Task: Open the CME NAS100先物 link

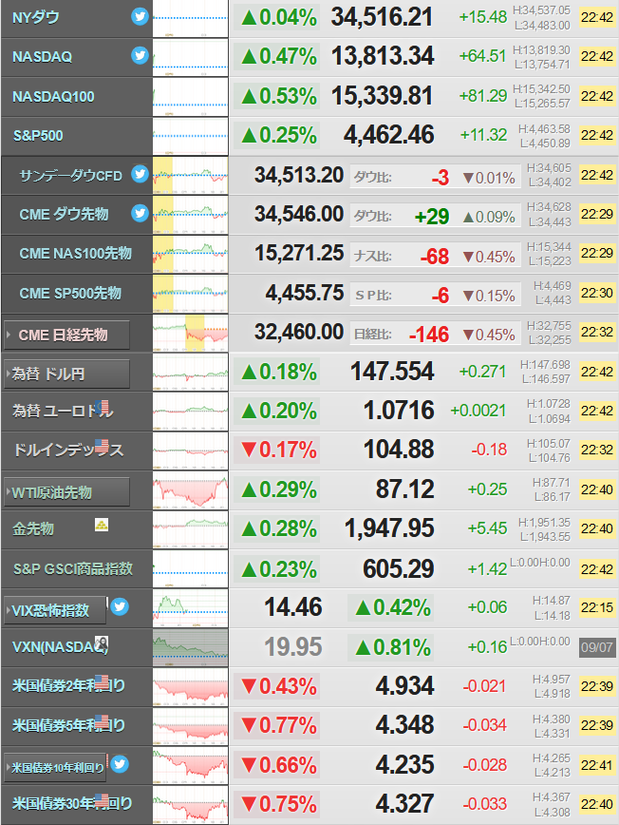Action: coord(75,254)
